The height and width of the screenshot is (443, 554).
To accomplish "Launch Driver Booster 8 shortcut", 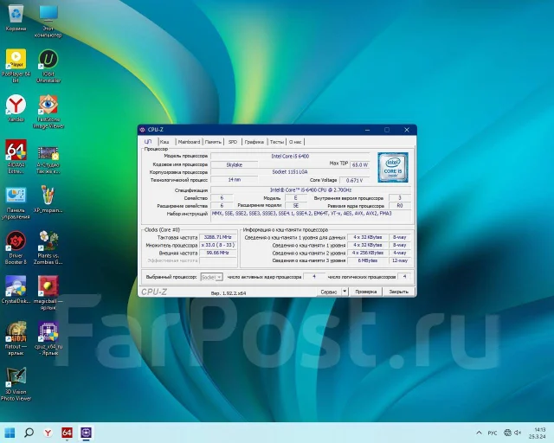I will click(16, 247).
